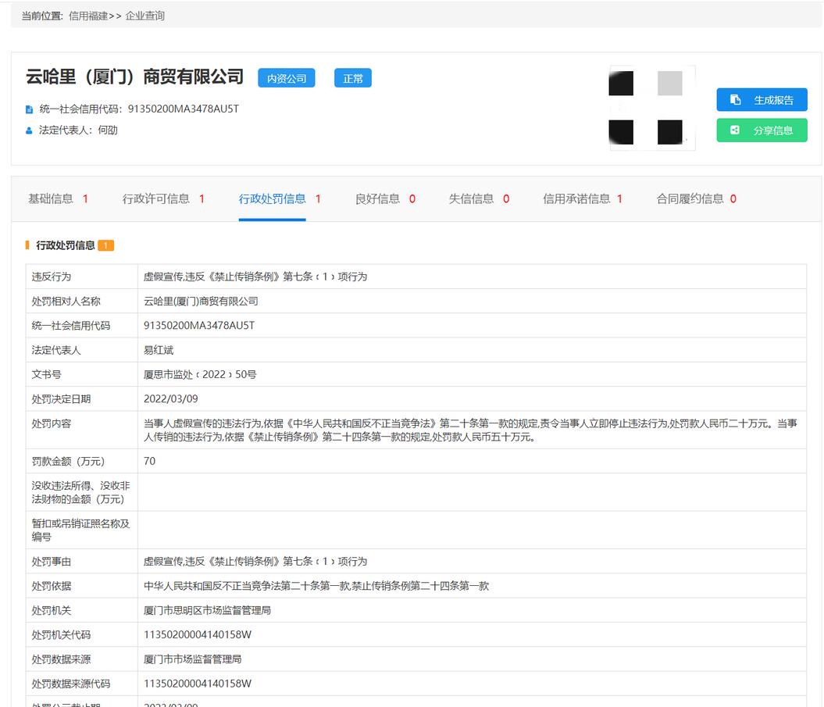The width and height of the screenshot is (824, 707).
Task: Select the 行政处罚信息 tab
Action: coord(273,199)
